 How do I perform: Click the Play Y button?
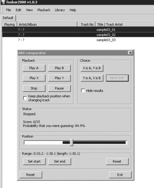tap(59, 78)
